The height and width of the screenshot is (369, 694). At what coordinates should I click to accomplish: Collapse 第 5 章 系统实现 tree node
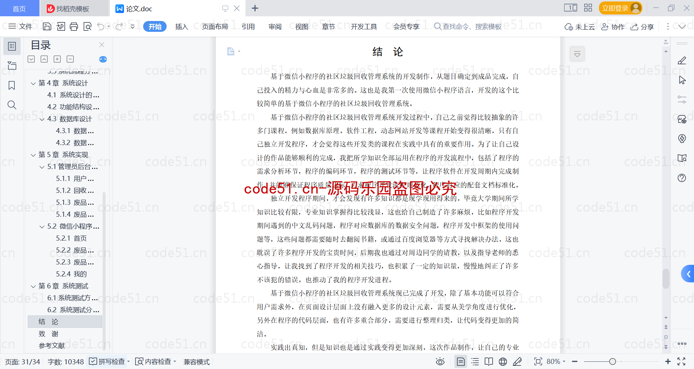33,155
